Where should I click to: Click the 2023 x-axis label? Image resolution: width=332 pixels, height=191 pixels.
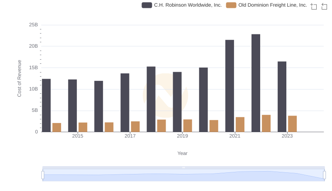coord(287,136)
